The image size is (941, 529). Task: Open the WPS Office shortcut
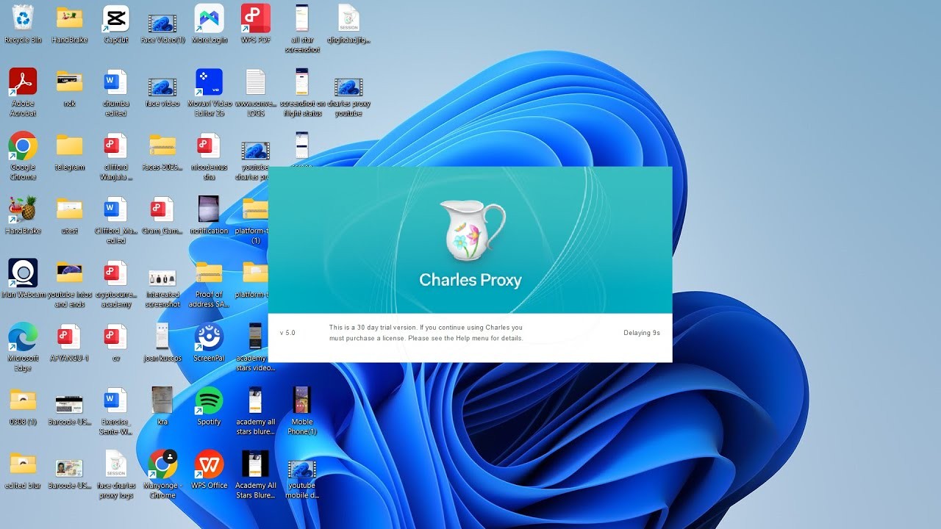tap(209, 470)
